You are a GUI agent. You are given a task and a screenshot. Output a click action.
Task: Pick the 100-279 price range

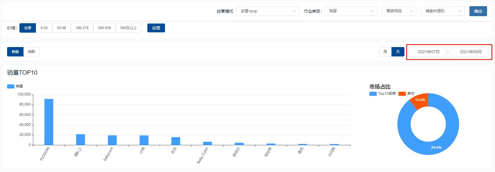[82, 28]
